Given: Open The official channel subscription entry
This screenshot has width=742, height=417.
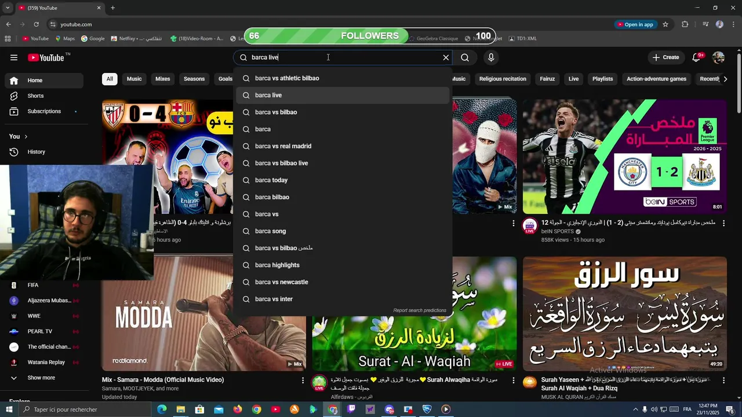Looking at the screenshot, I should [44, 347].
